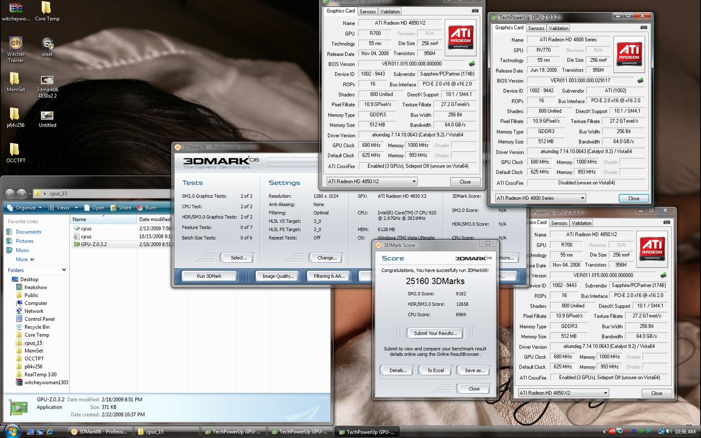Click the camera icon in the HD 4800 Series GPU-Z window
Screen dimensions: 701x438
click(x=644, y=27)
